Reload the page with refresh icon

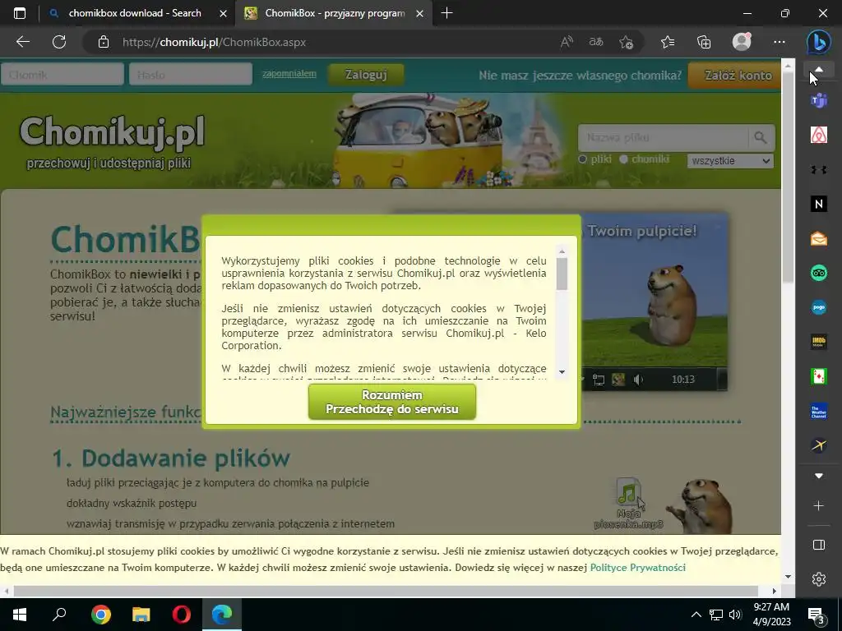coord(59,42)
